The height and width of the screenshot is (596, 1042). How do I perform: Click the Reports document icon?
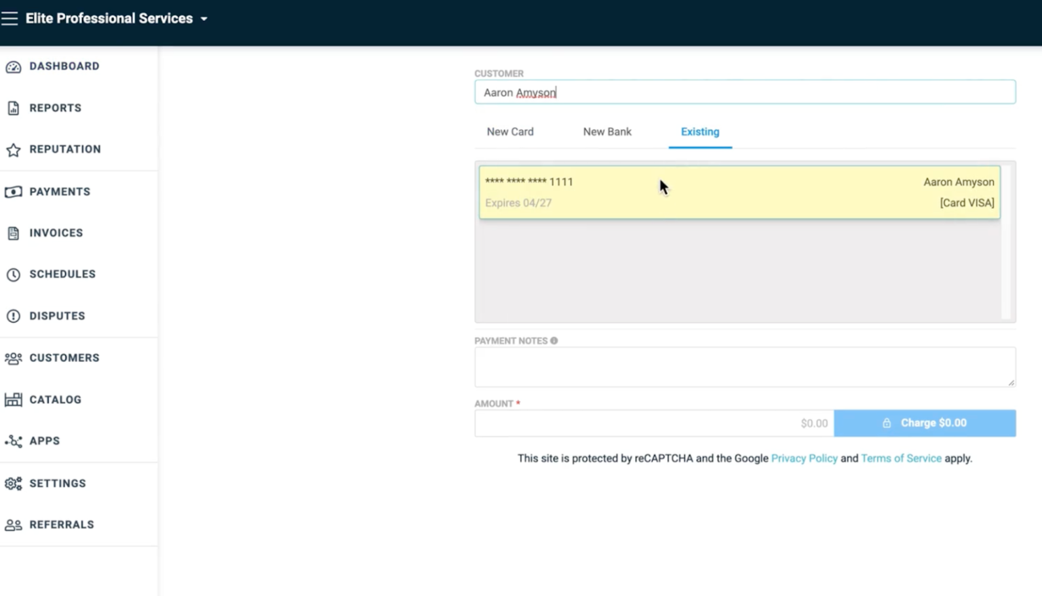pos(13,108)
